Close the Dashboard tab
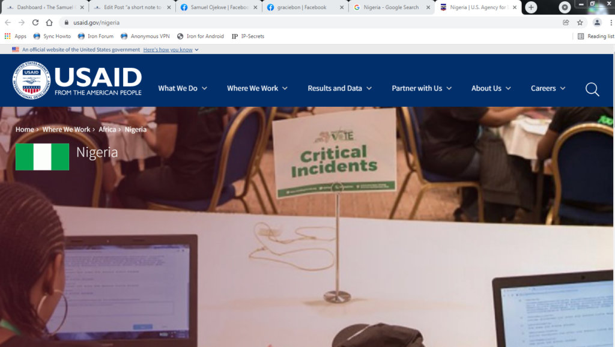615x347 pixels. pyautogui.click(x=82, y=7)
